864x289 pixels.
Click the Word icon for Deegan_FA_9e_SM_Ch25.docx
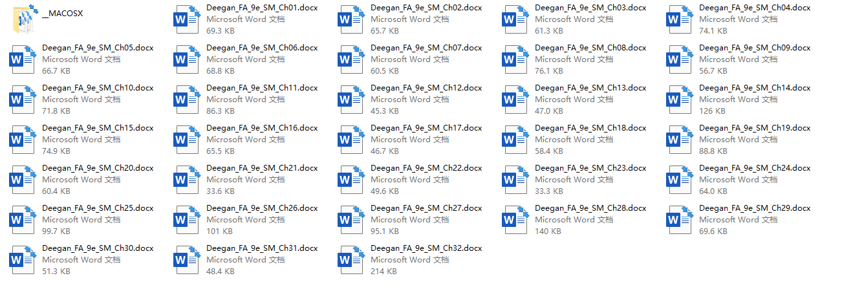tap(23, 220)
